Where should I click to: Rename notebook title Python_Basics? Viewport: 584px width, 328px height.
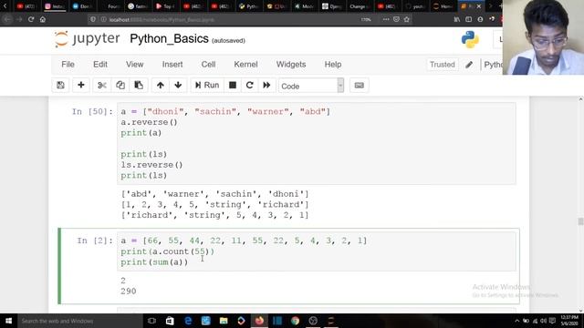(x=169, y=38)
